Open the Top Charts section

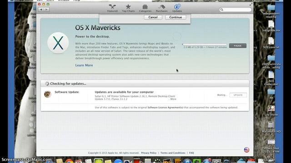[128, 8]
